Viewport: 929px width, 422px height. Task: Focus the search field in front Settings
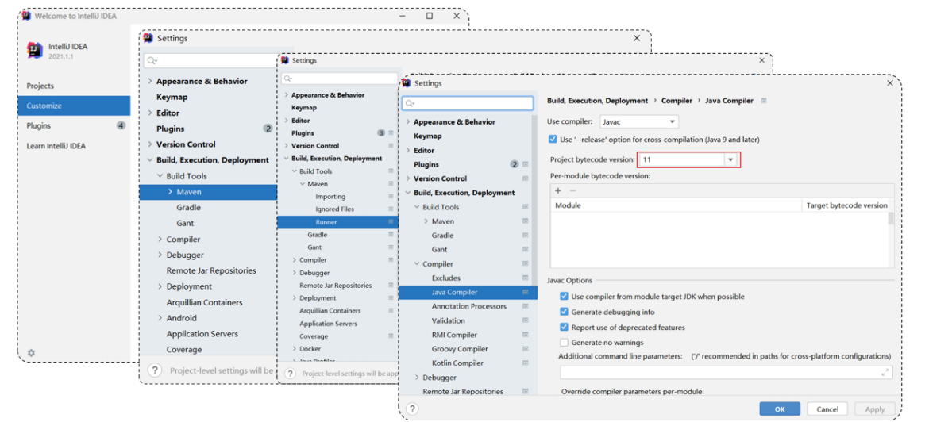[x=468, y=103]
